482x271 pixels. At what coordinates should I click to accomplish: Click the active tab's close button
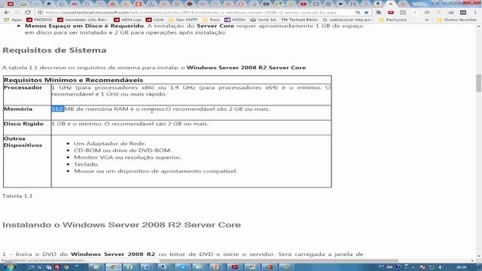pyautogui.click(x=391, y=4)
